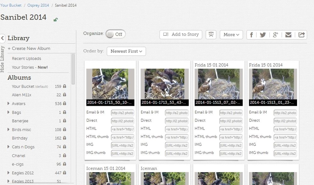
Task: Share album by email envelope icon
Action: (x=289, y=35)
